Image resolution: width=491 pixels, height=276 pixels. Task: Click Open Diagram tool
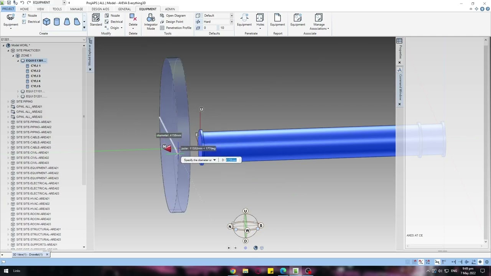[x=173, y=16]
